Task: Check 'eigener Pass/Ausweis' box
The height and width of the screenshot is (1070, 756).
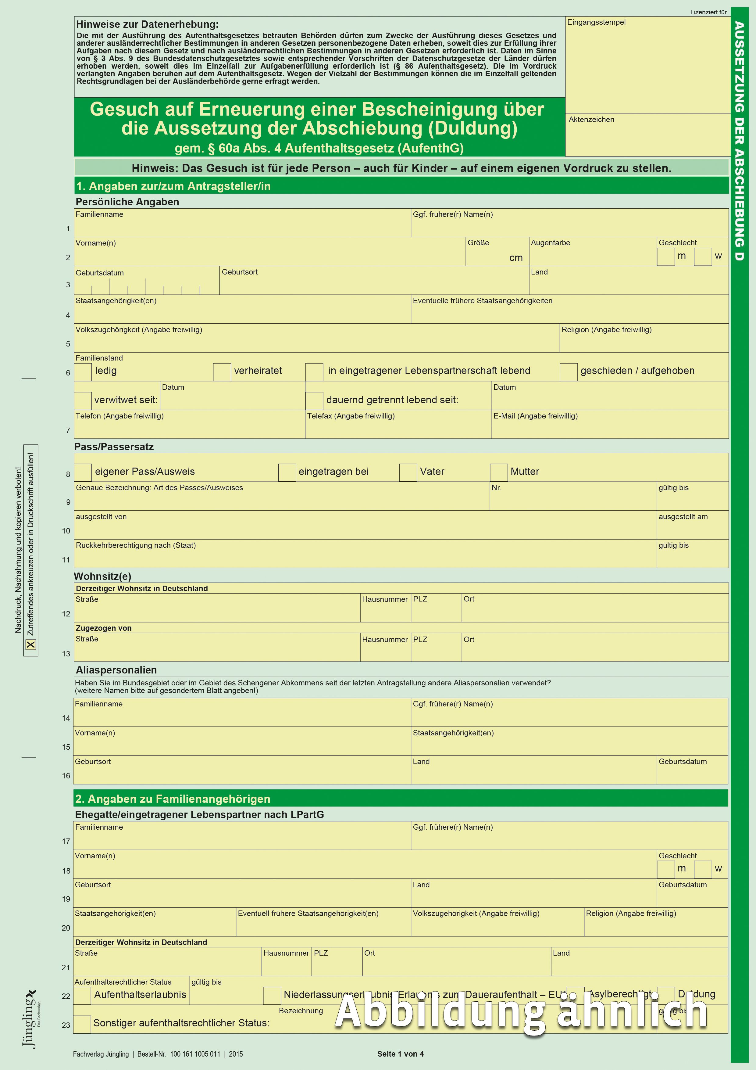Action: [83, 472]
